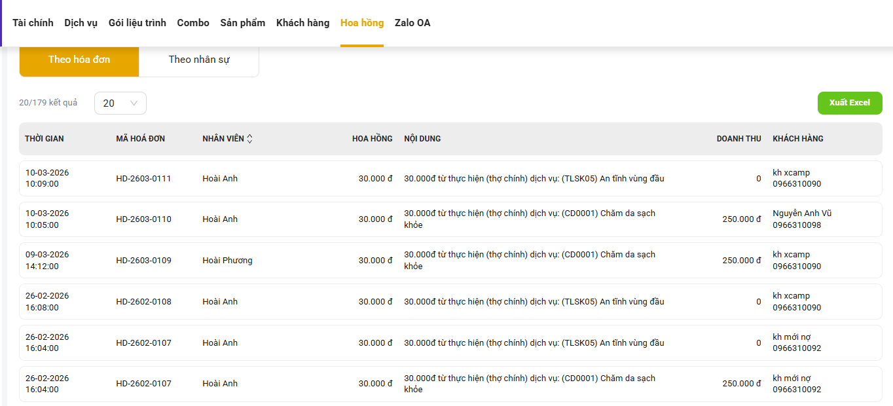
Task: Select the Theo hóa đơn tab
Action: click(79, 60)
